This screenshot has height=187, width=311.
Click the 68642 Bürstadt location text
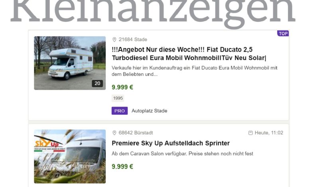pyautogui.click(x=136, y=133)
